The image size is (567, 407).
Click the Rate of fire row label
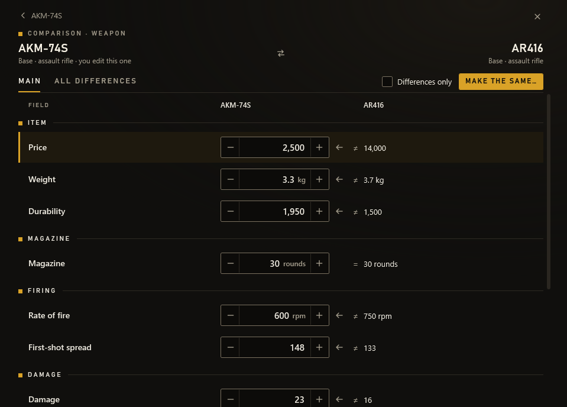pos(49,315)
